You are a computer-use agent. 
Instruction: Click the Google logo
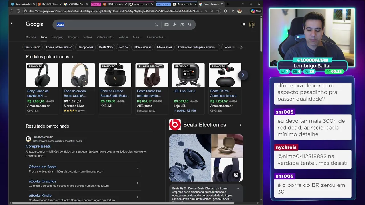[35, 24]
